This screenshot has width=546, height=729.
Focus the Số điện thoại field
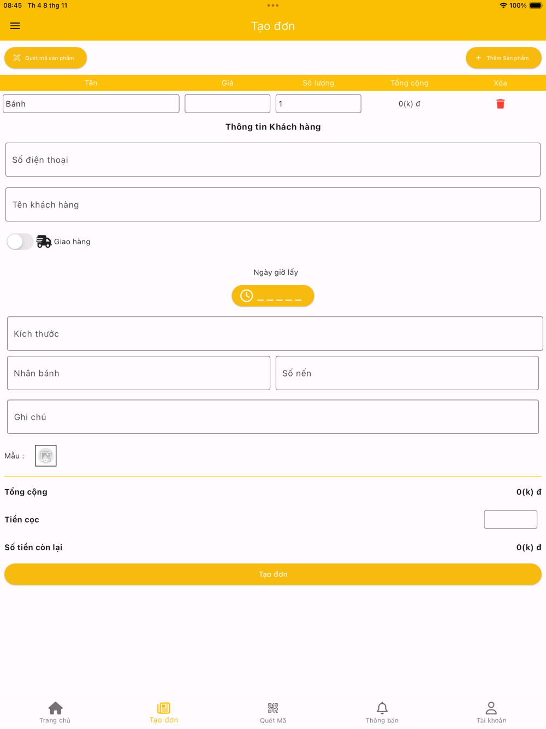tap(273, 160)
